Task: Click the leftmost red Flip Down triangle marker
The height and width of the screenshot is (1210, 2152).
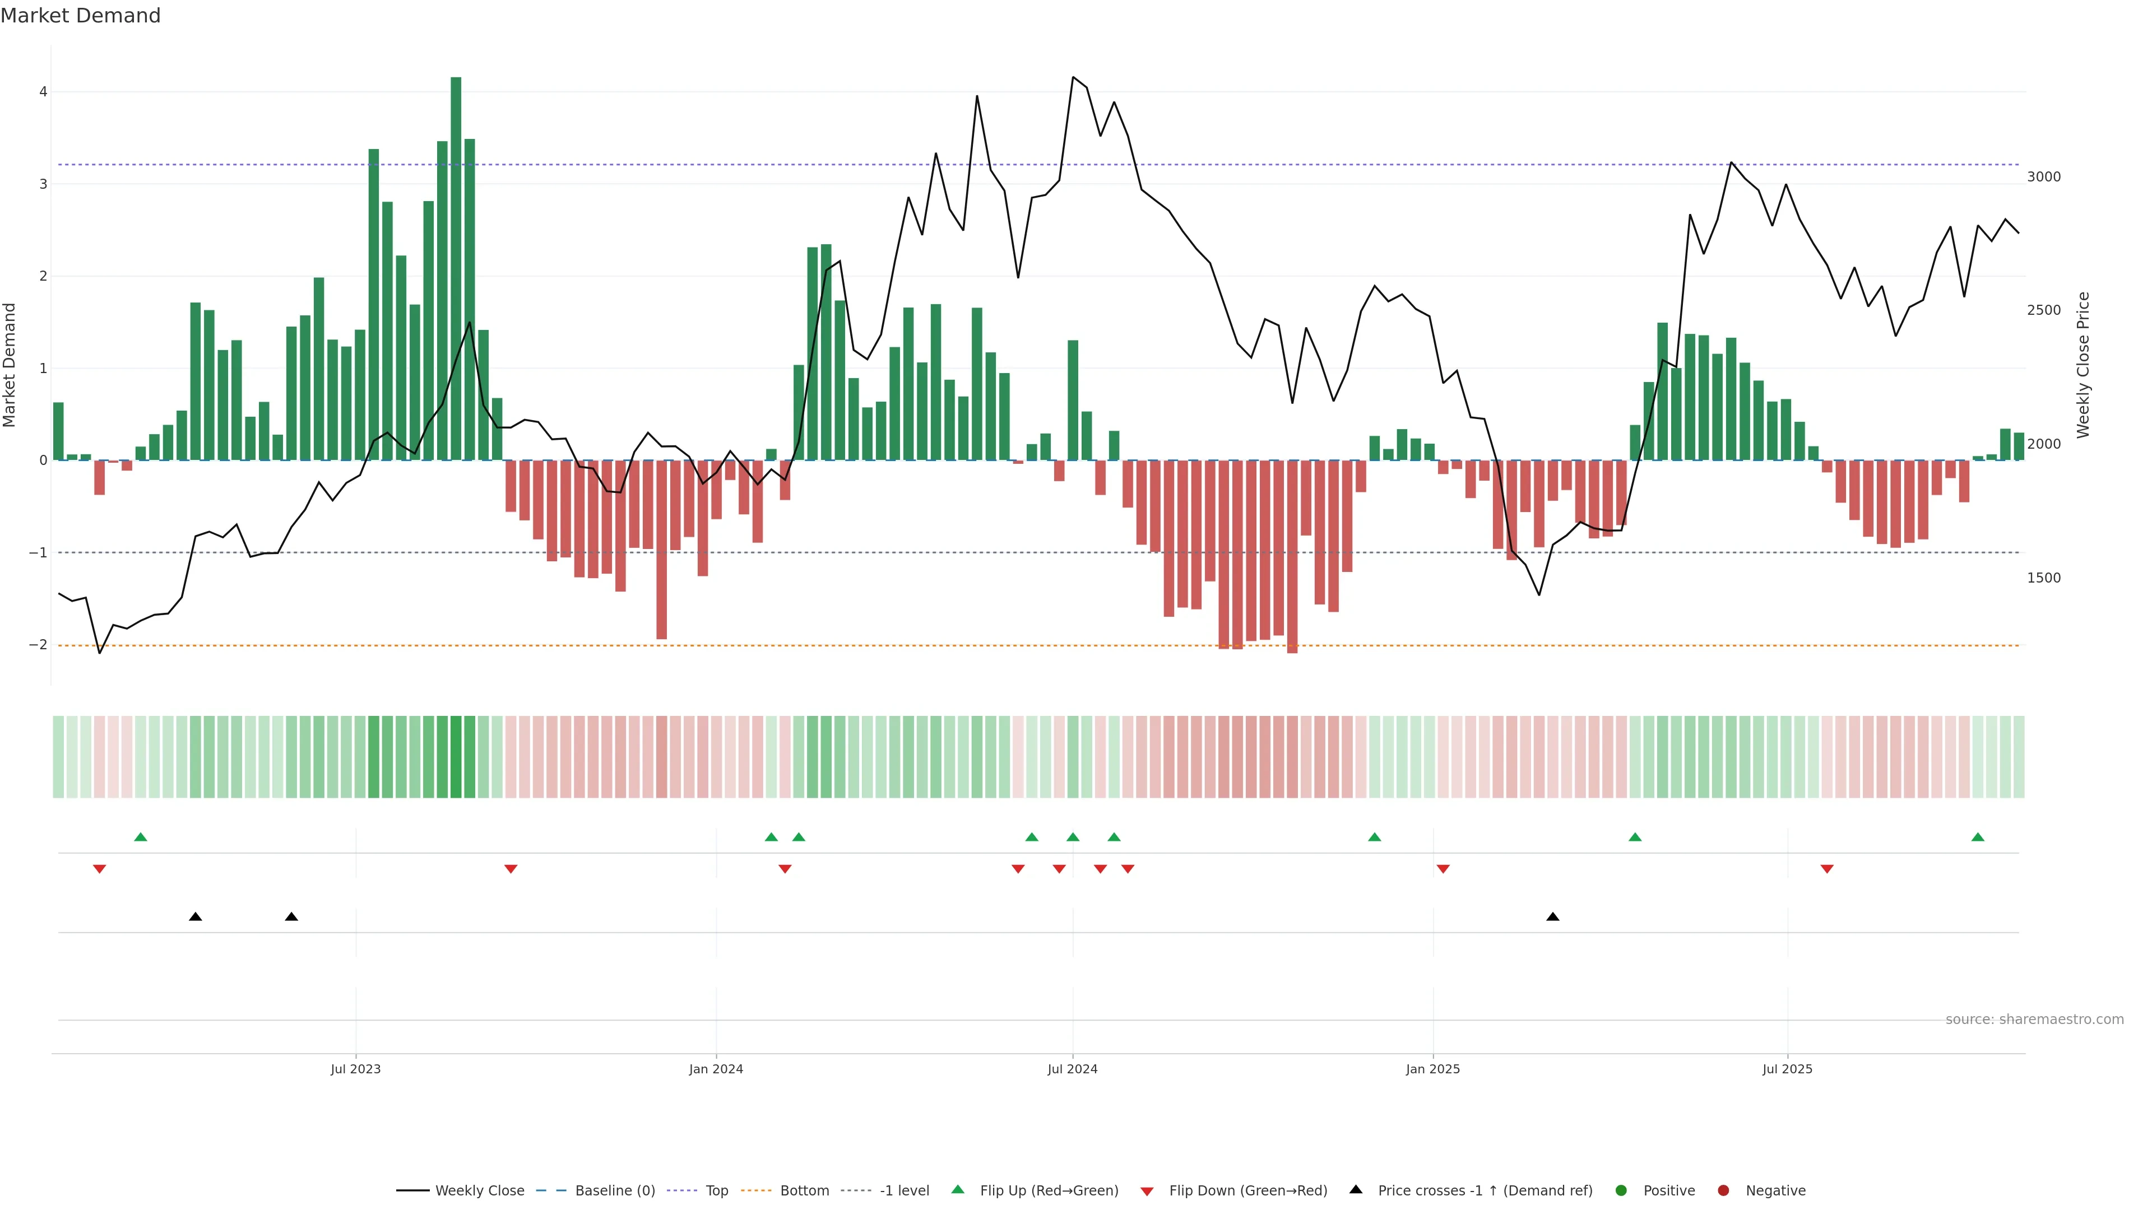Action: click(99, 869)
